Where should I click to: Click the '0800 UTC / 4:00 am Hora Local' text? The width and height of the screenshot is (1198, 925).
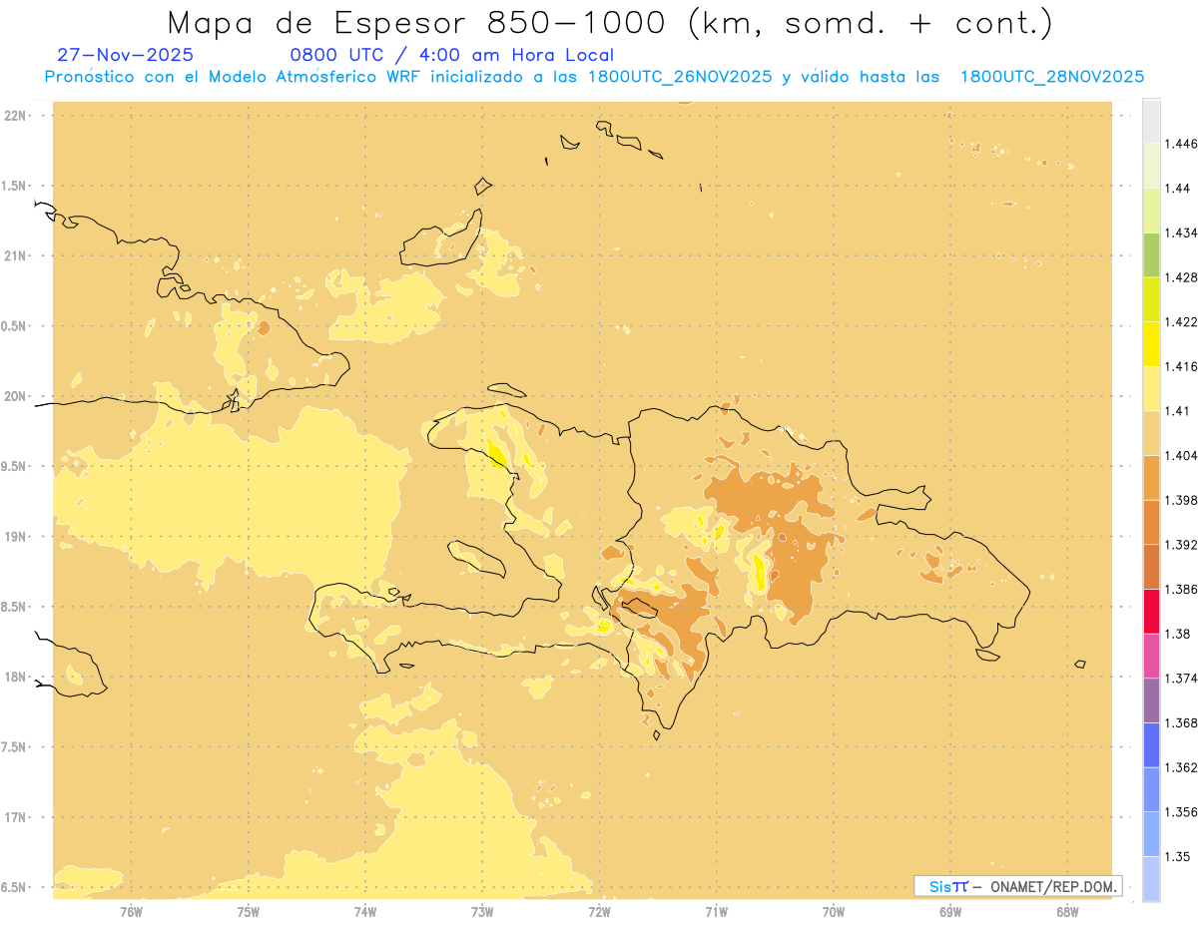[451, 55]
